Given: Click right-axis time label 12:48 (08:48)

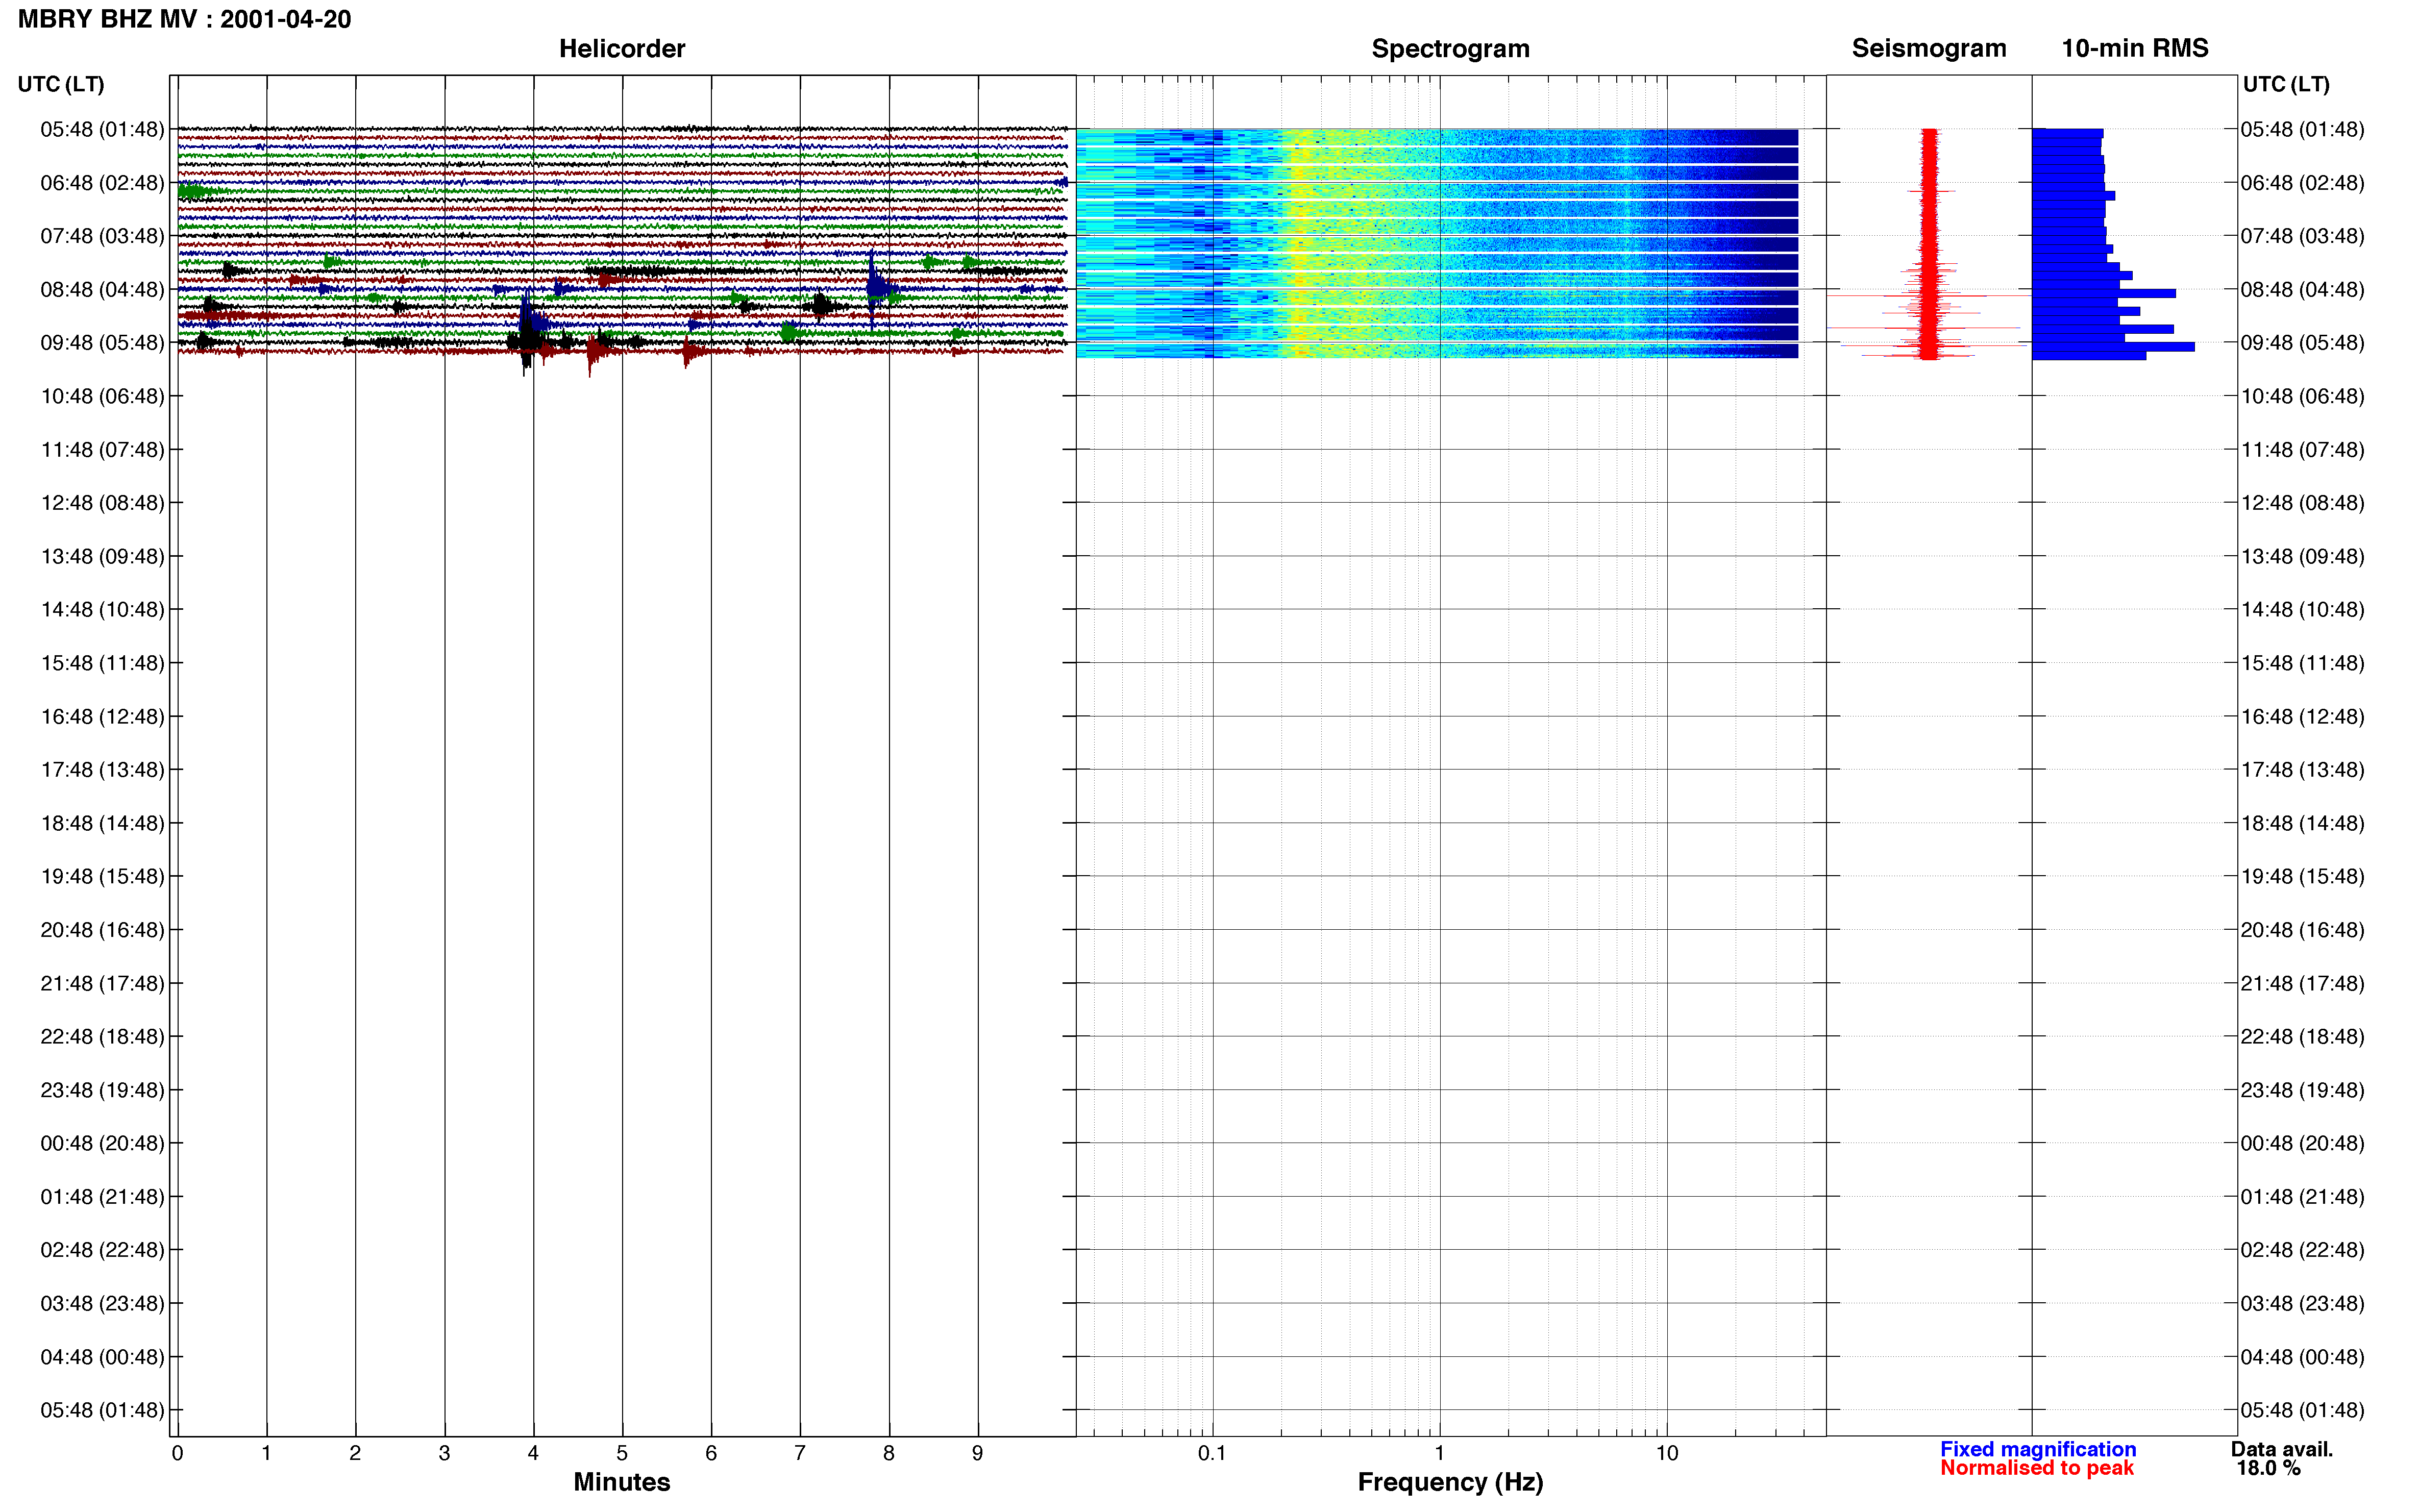Looking at the screenshot, I should (2302, 502).
